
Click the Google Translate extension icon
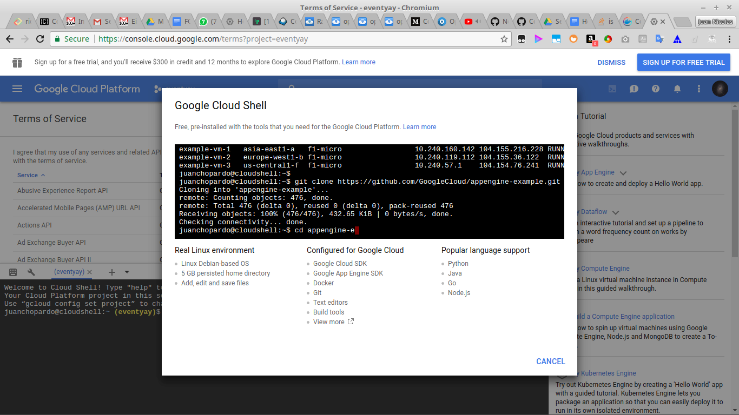pos(659,39)
